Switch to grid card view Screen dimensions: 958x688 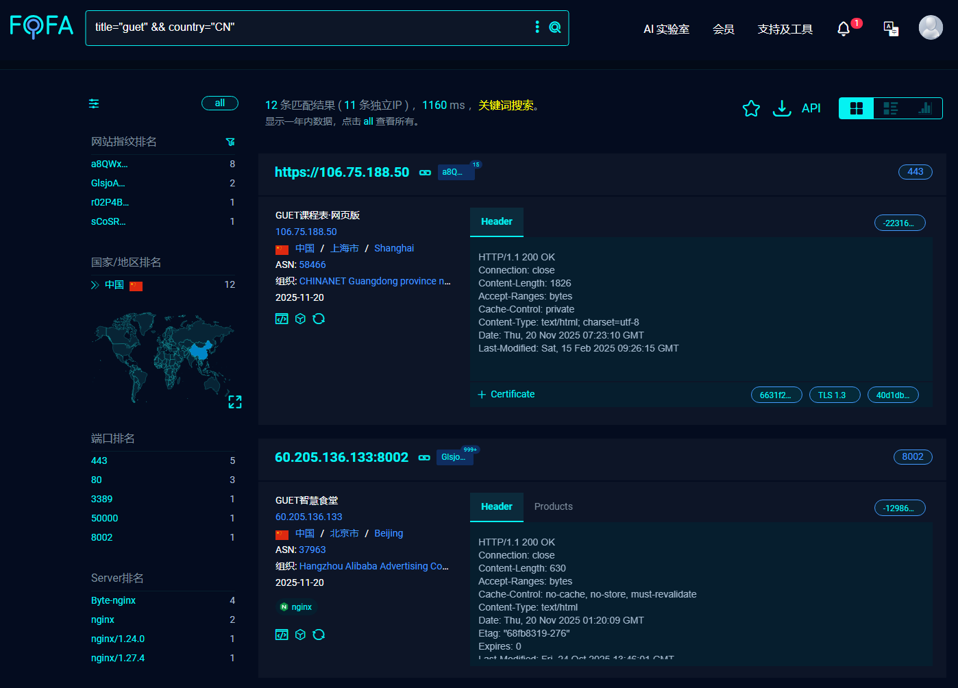[857, 108]
